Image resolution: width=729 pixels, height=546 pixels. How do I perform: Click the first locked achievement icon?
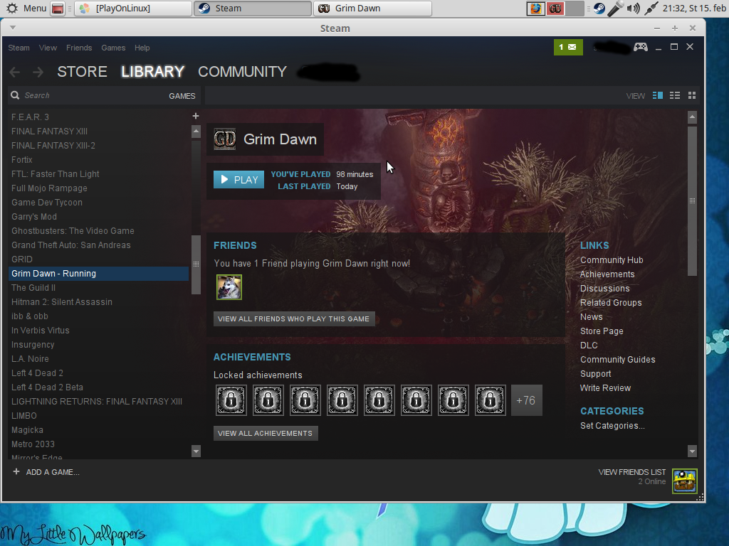pos(231,400)
